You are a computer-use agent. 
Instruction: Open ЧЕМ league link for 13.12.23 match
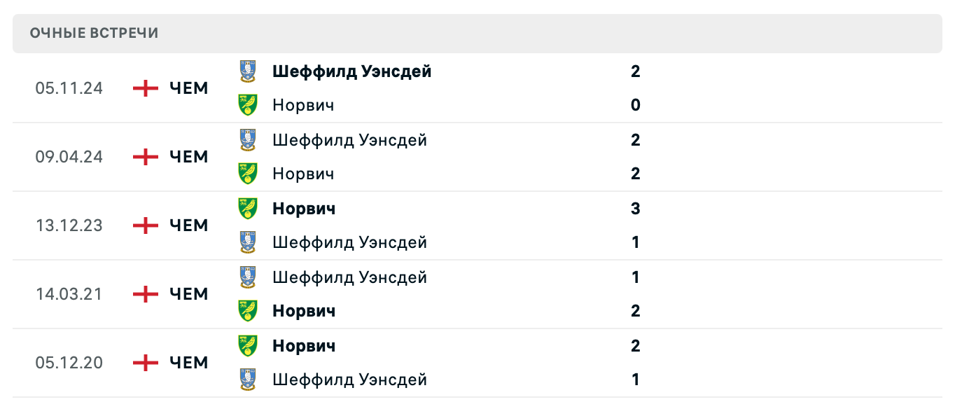point(189,226)
